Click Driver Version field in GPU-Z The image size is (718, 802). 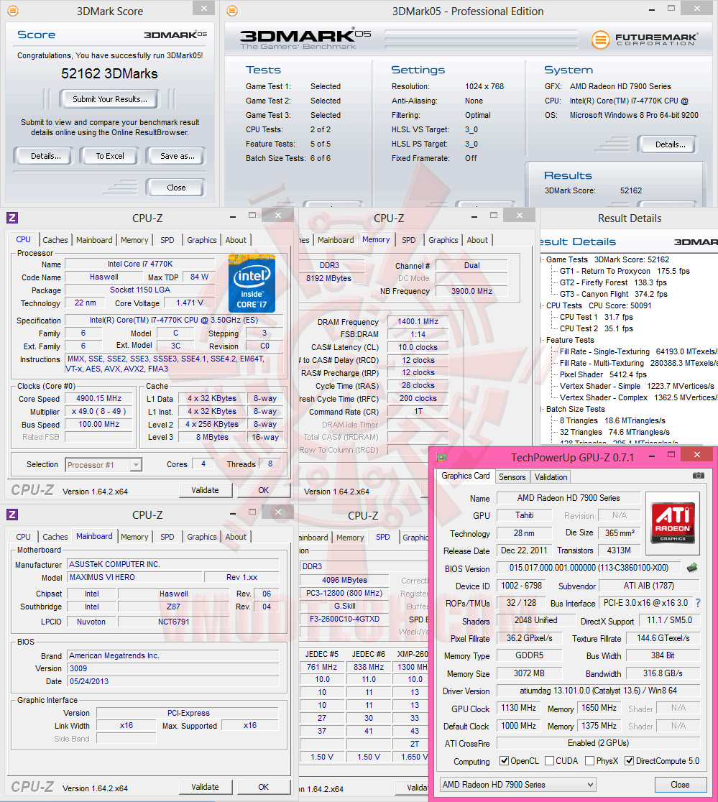(598, 691)
